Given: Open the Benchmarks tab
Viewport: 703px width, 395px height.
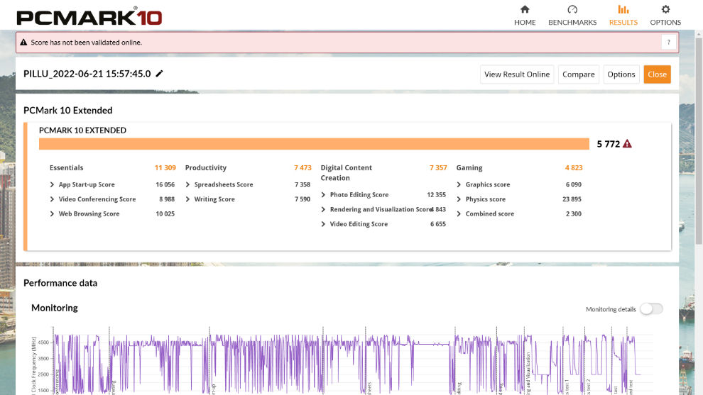Looking at the screenshot, I should pyautogui.click(x=572, y=15).
